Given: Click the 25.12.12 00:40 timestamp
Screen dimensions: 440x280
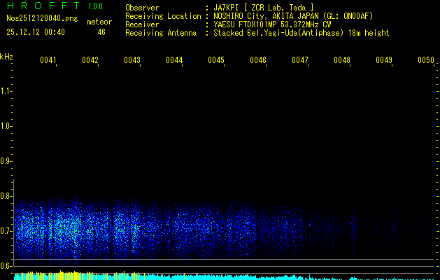Looking at the screenshot, I should (35, 32).
